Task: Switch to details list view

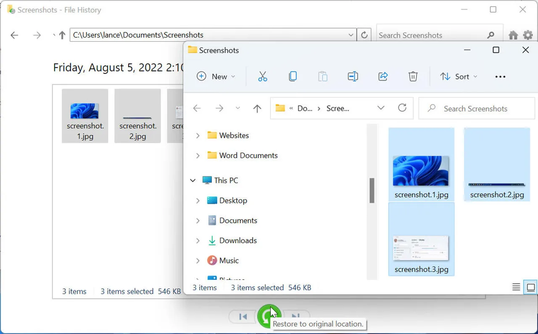Action: click(x=516, y=287)
